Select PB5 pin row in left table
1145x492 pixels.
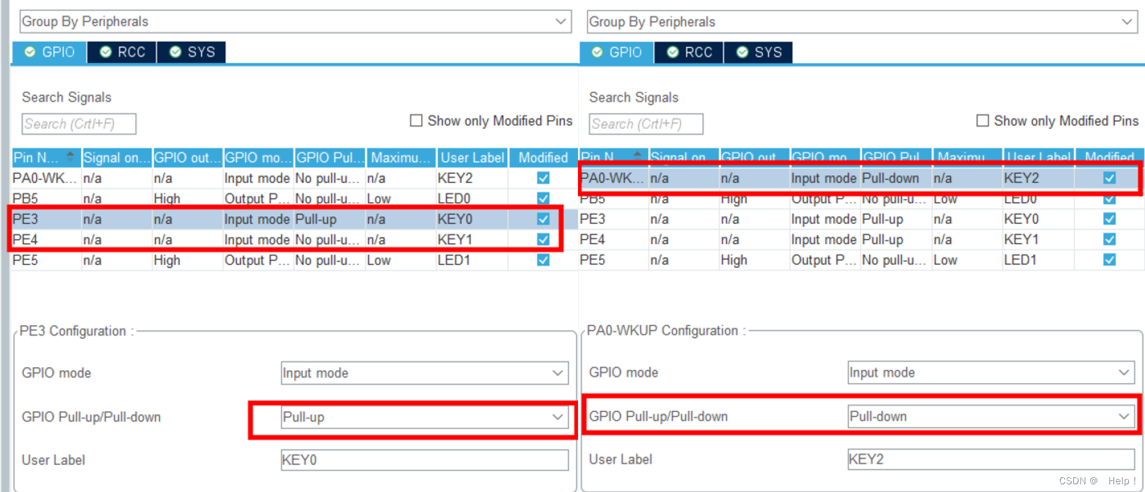294,198
